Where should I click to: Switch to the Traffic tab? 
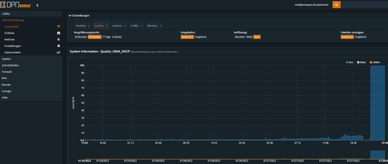(x=135, y=26)
